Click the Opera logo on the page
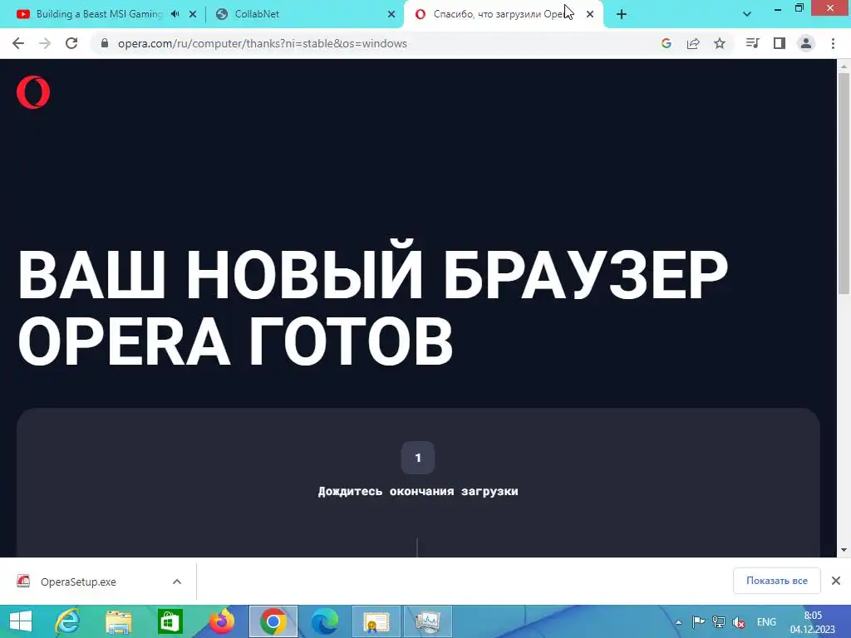 pyautogui.click(x=33, y=92)
